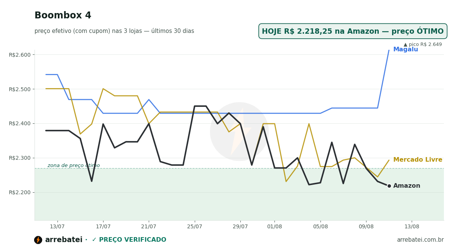Click the 'zona de preço ótimo' label
The width and height of the screenshot is (460, 249).
point(74,165)
